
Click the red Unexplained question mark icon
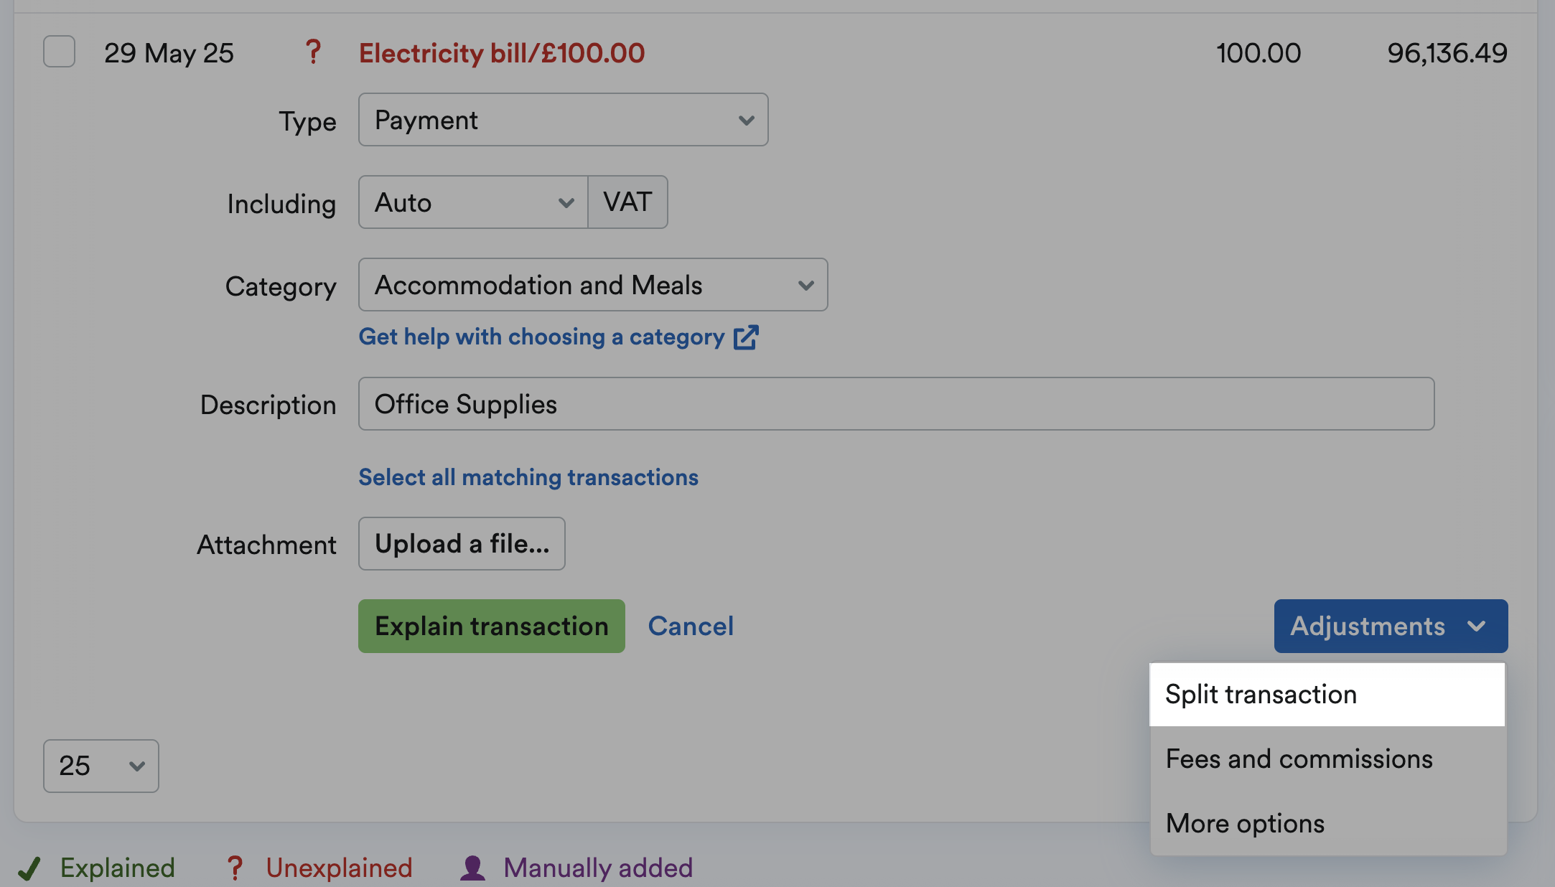(234, 867)
